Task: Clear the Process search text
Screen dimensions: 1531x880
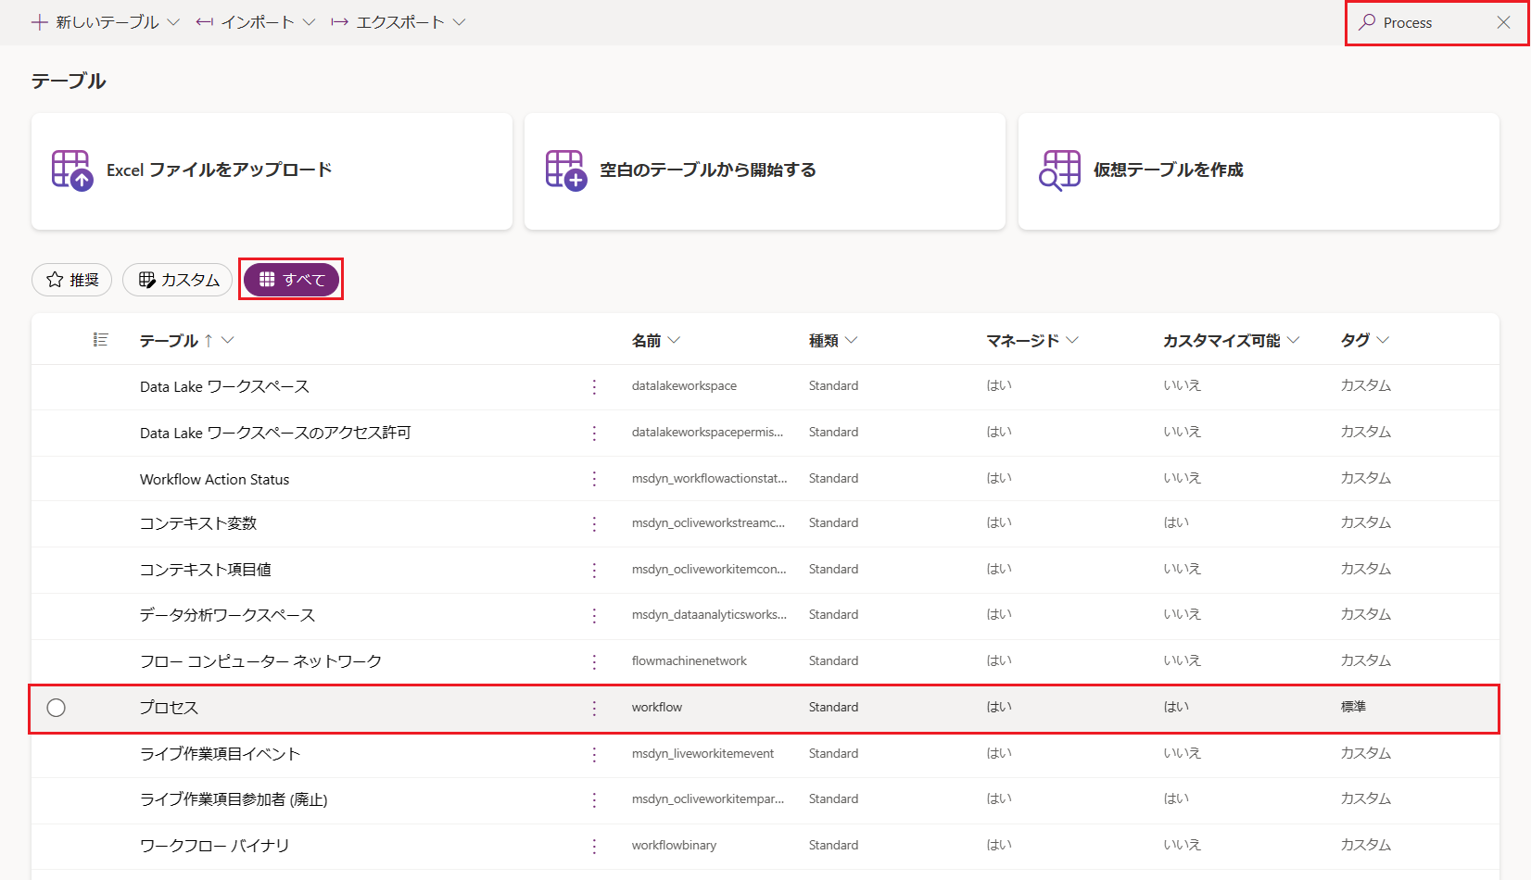Action: (1503, 22)
